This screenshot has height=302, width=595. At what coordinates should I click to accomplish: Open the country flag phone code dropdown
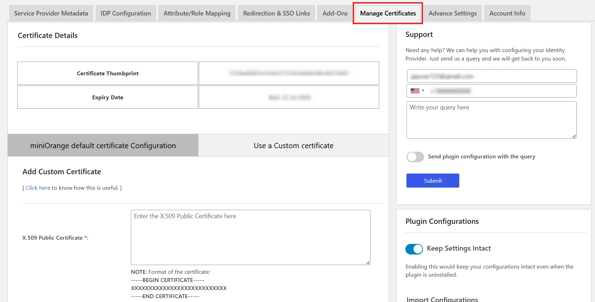pyautogui.click(x=417, y=91)
